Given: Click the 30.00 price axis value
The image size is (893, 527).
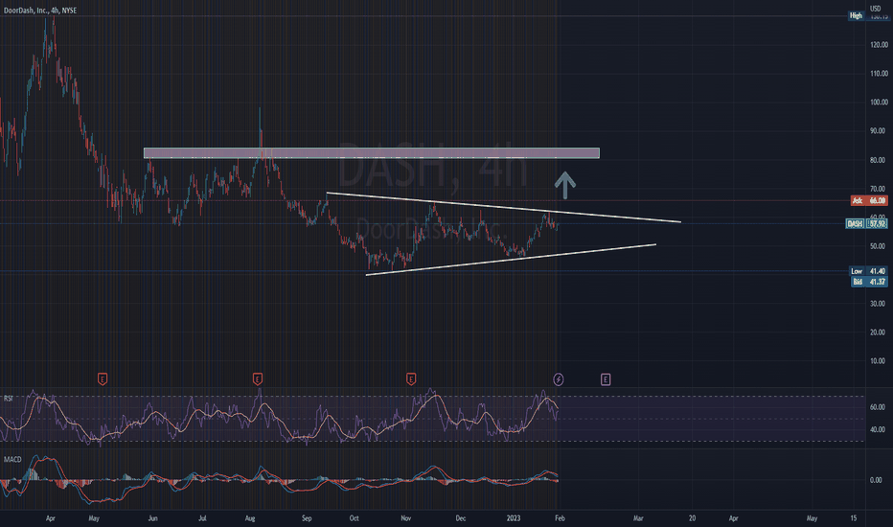Looking at the screenshot, I should [x=879, y=305].
